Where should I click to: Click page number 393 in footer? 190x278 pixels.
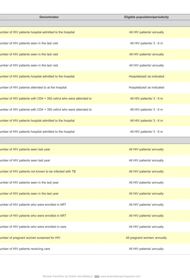point(97,276)
